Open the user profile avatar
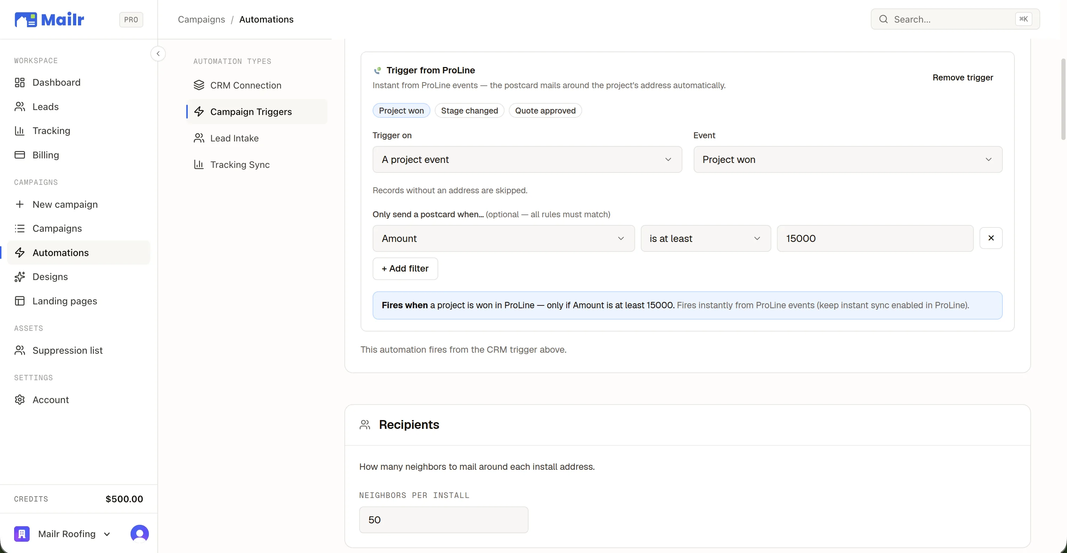Viewport: 1067px width, 553px height. (140, 534)
